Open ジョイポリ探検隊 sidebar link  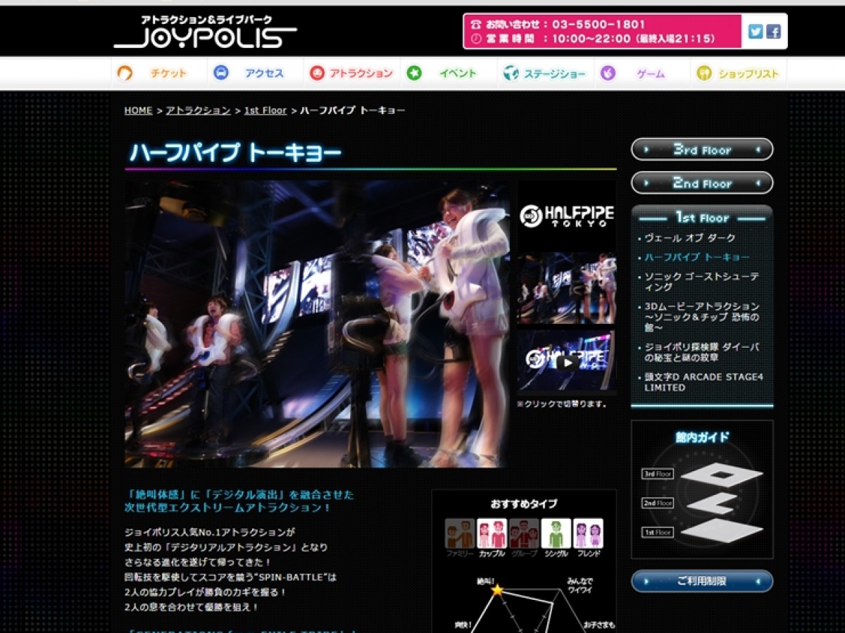coord(702,352)
